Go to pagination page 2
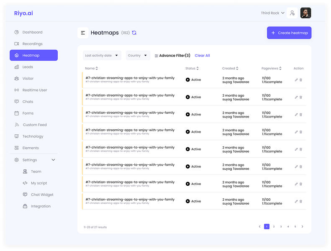Screen dimensions: 331x251 pos(274,226)
